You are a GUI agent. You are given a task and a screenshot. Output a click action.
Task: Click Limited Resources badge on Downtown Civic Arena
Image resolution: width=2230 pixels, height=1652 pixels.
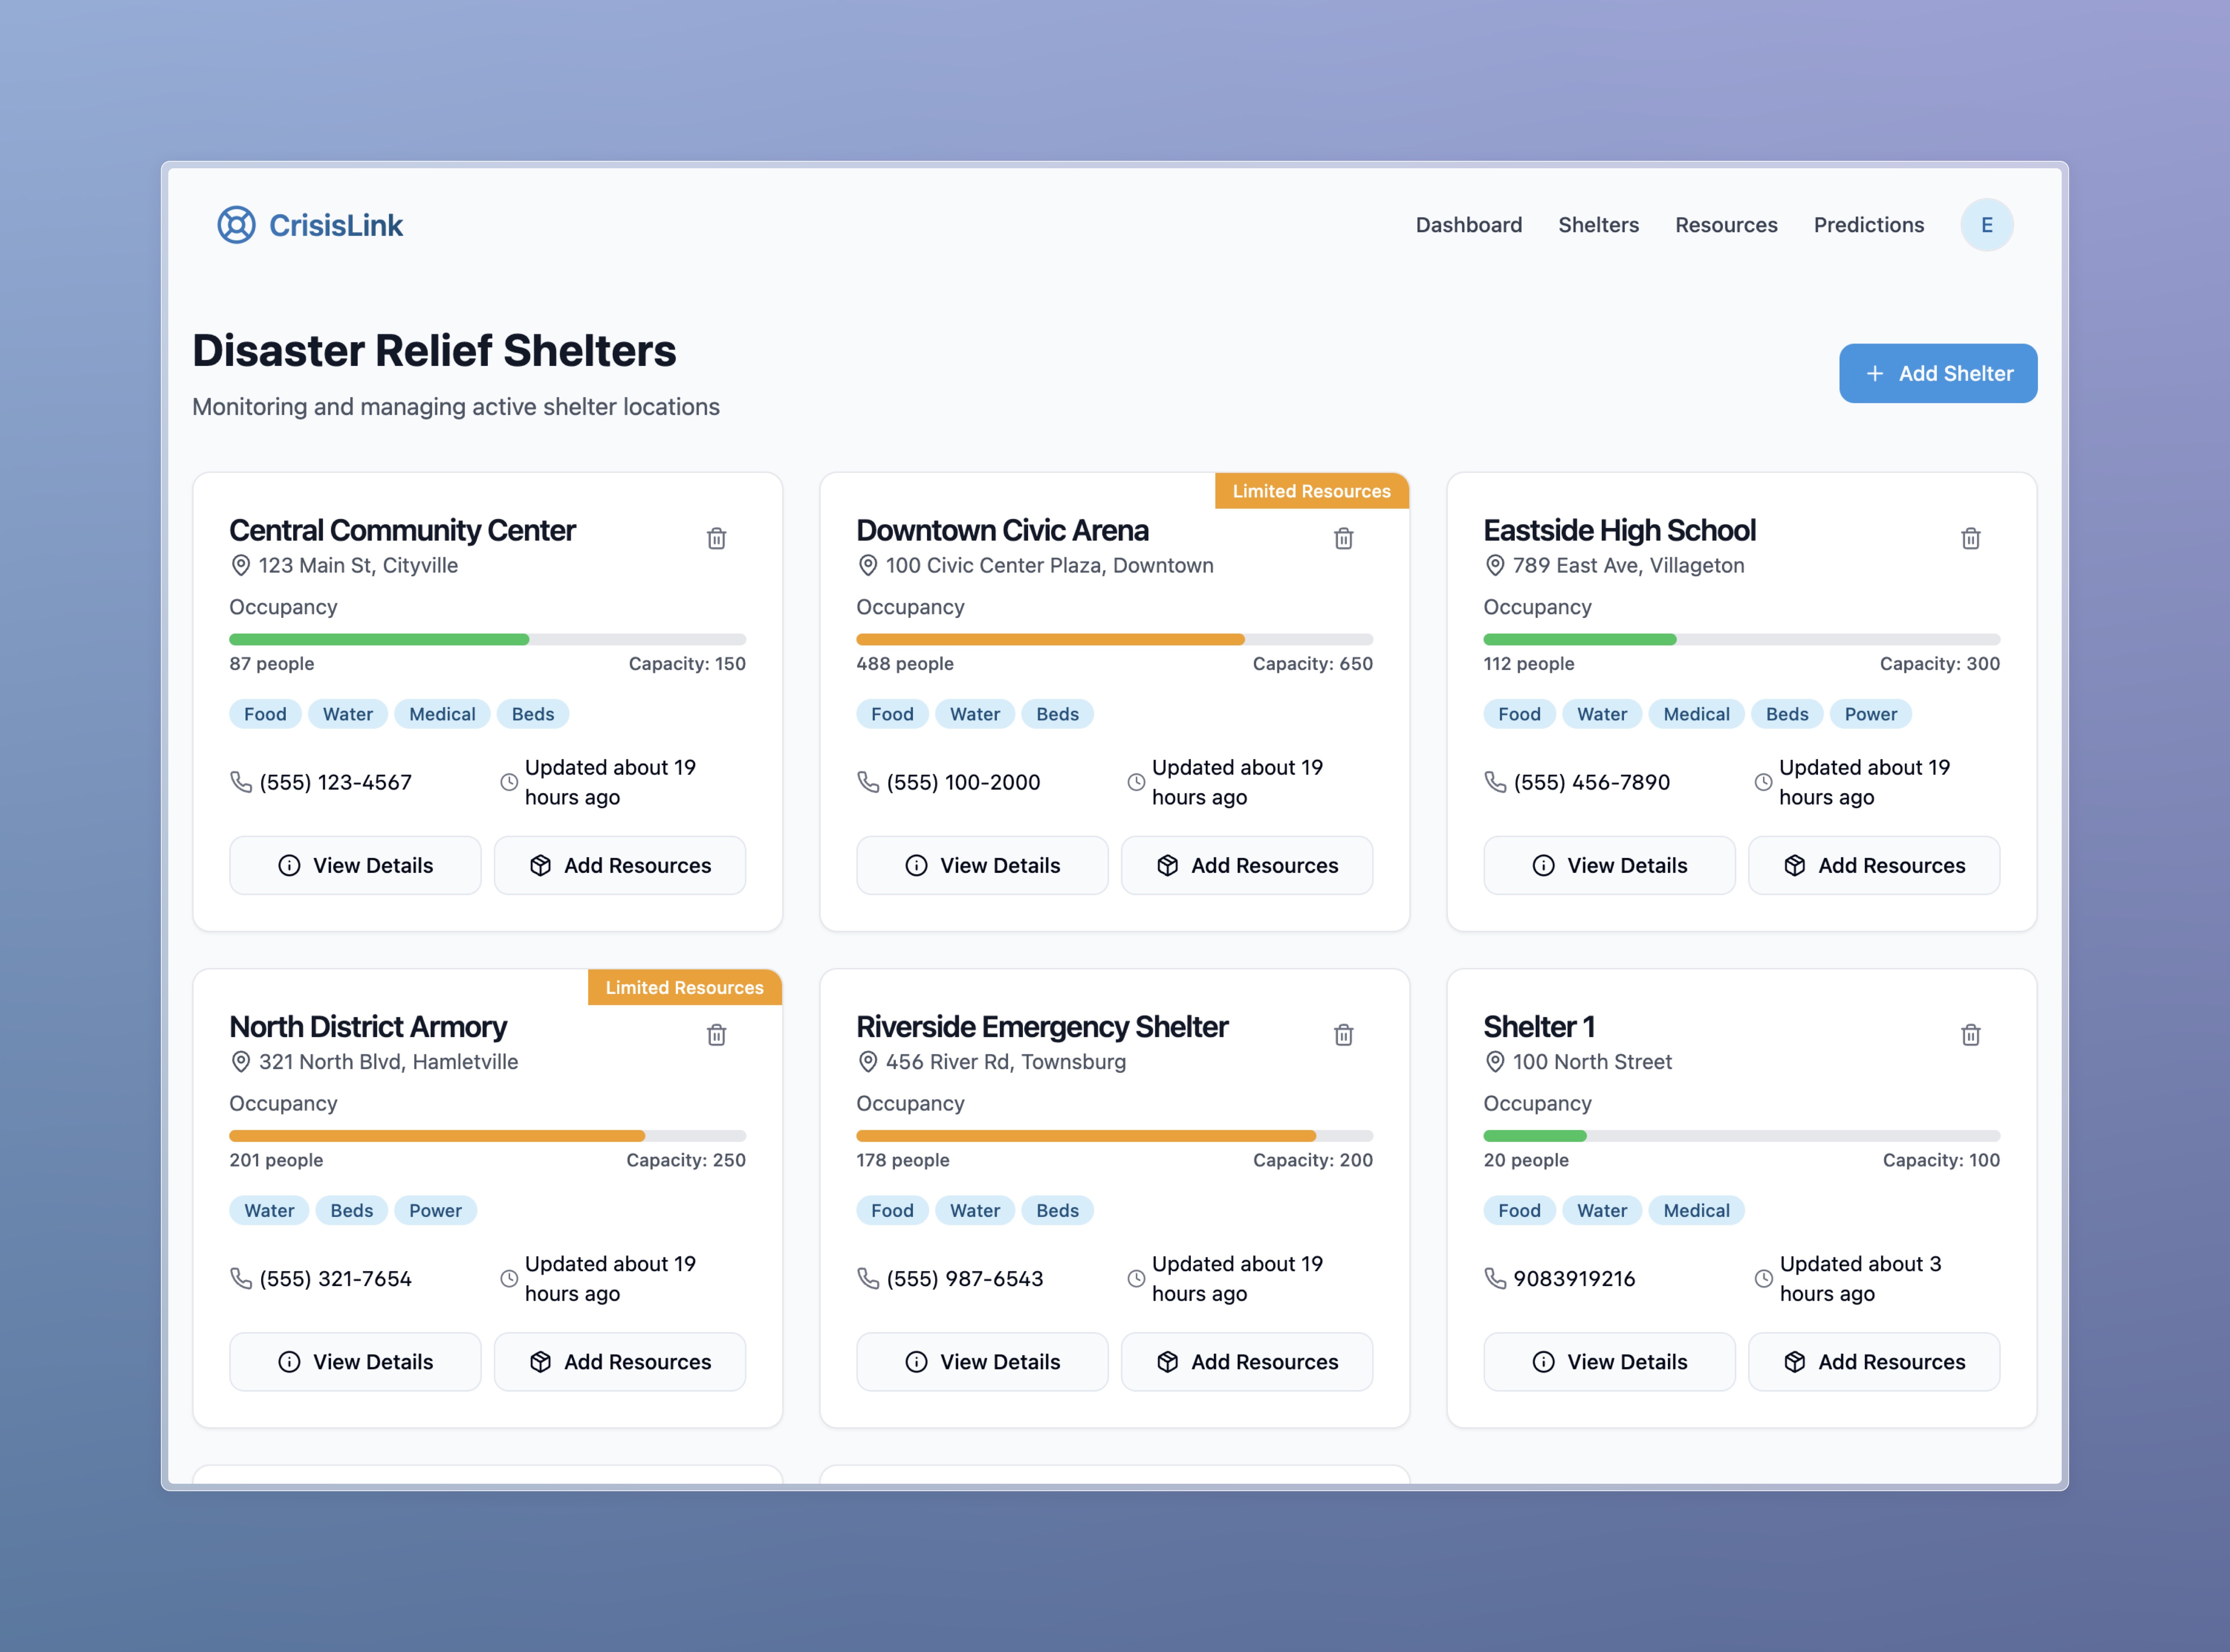point(1311,491)
